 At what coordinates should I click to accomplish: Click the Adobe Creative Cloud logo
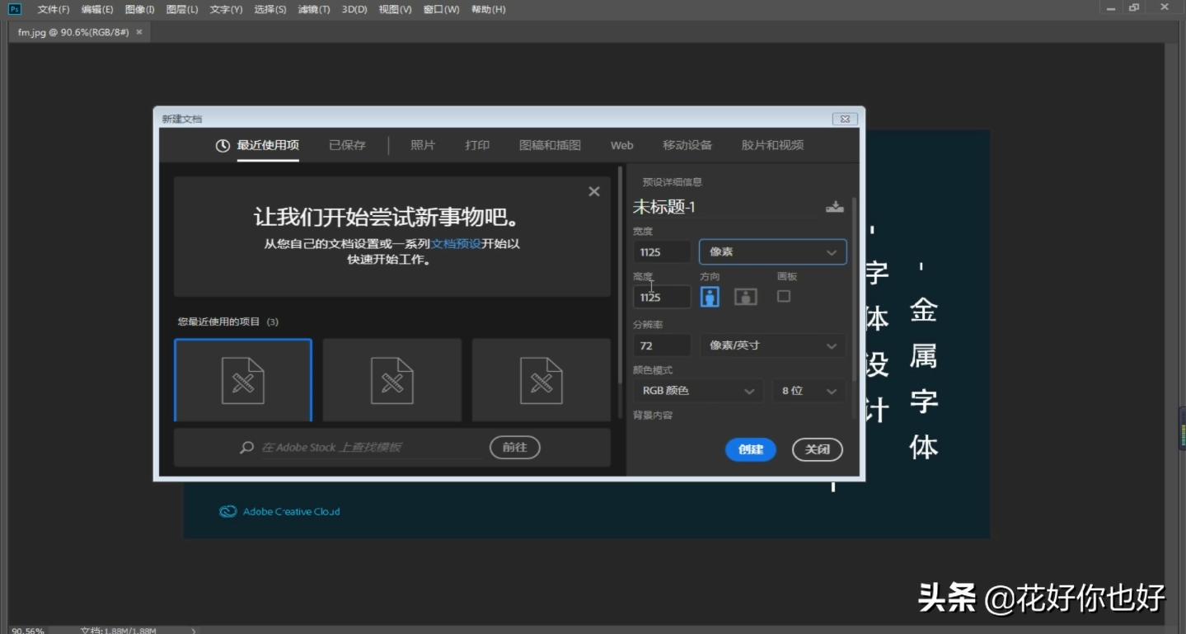pyautogui.click(x=227, y=511)
